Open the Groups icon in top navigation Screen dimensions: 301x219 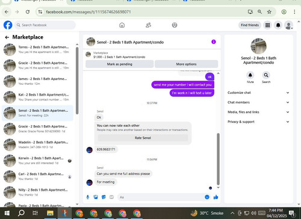tap(175, 25)
